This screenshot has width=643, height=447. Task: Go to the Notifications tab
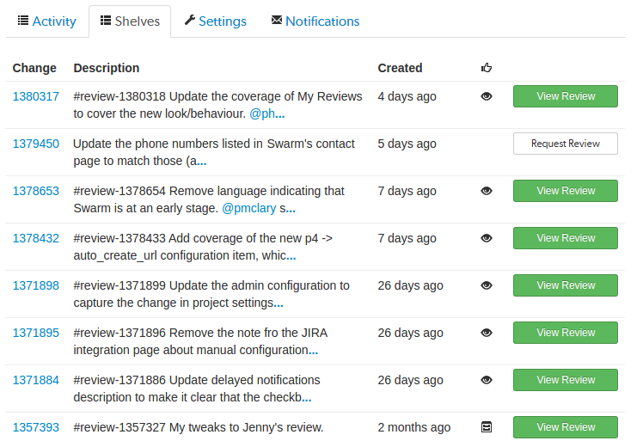315,21
